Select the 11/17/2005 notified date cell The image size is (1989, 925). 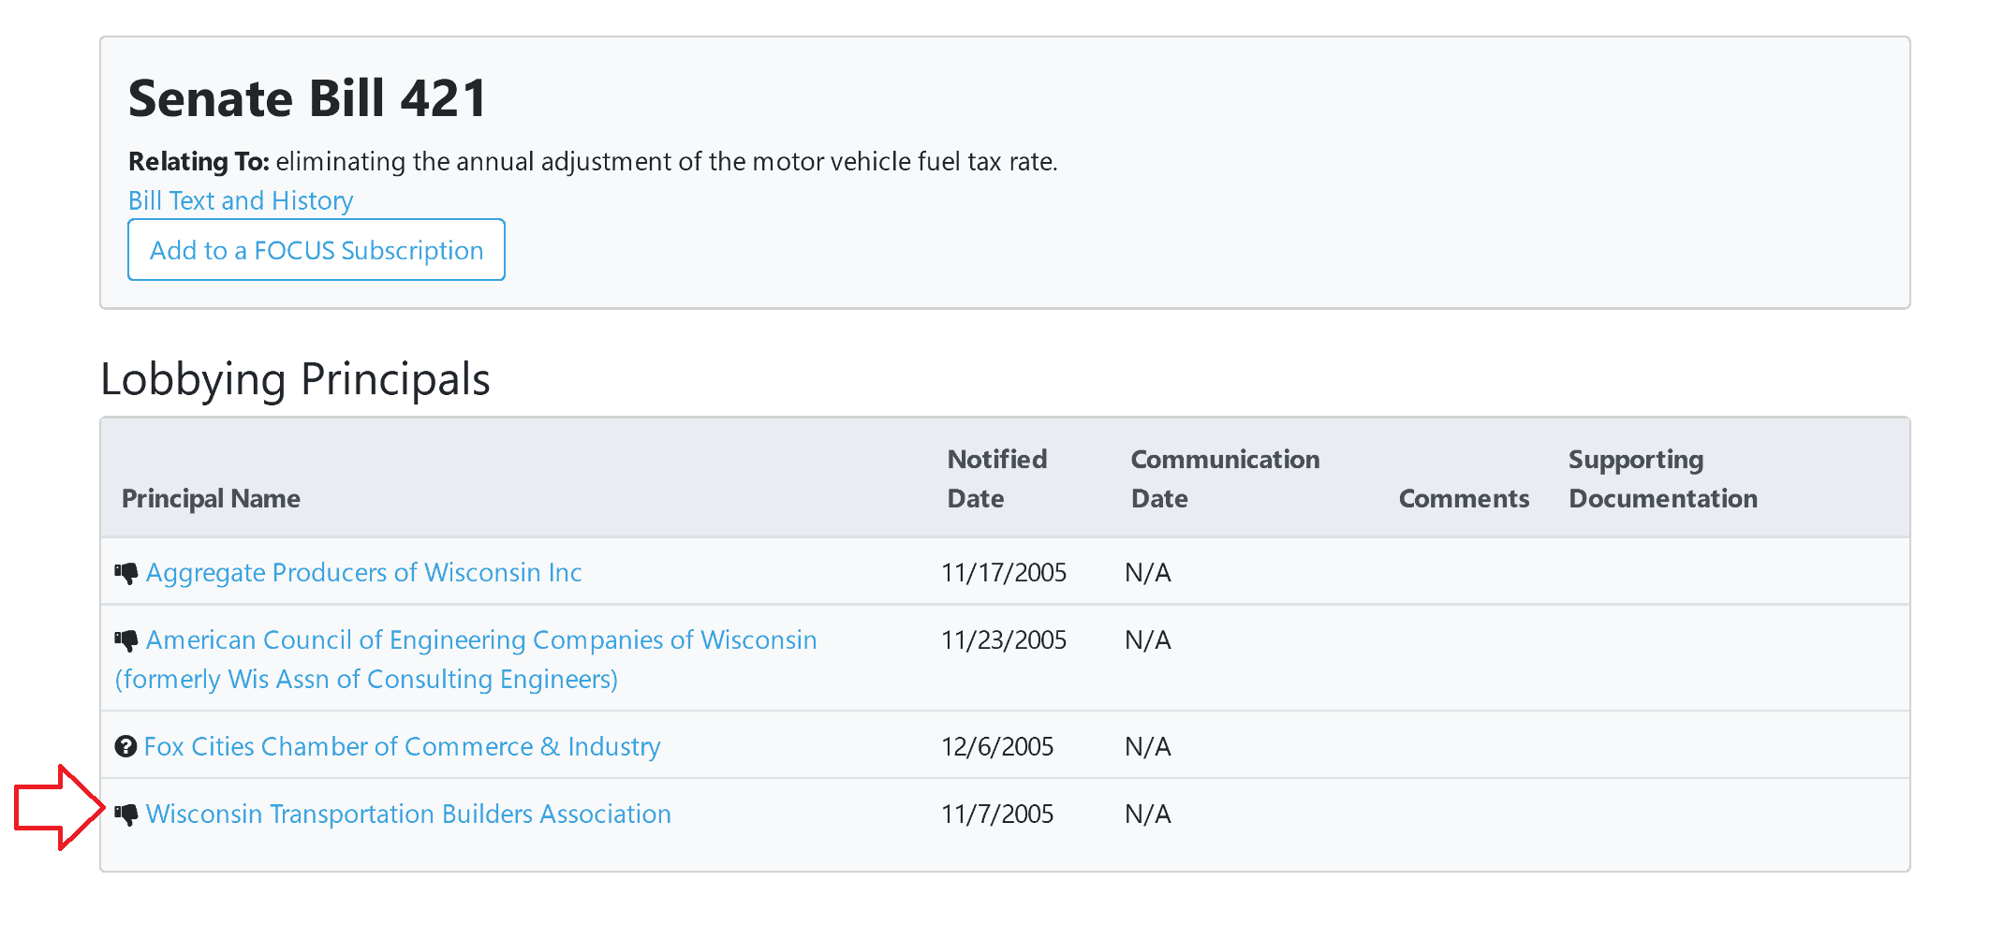(1004, 572)
